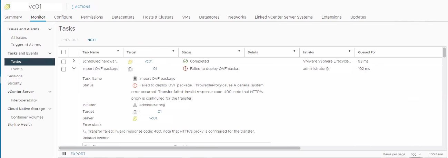This screenshot has height=158, width=448.
Task: Click vApp target icon in Import OVF row
Action: pos(130,69)
